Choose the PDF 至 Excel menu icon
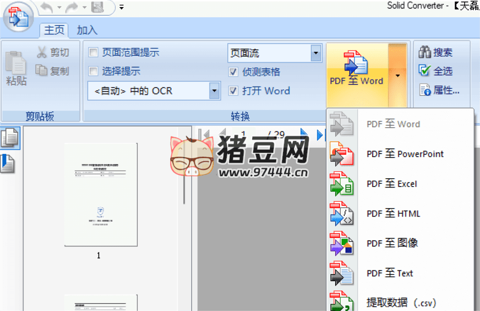This screenshot has height=311, width=480. (341, 184)
